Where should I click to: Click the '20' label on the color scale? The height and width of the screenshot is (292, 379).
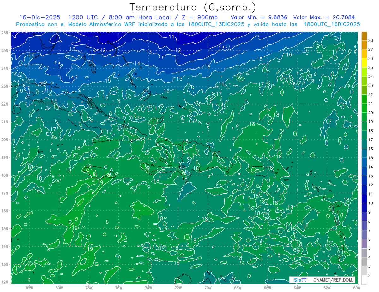[x=370, y=113]
